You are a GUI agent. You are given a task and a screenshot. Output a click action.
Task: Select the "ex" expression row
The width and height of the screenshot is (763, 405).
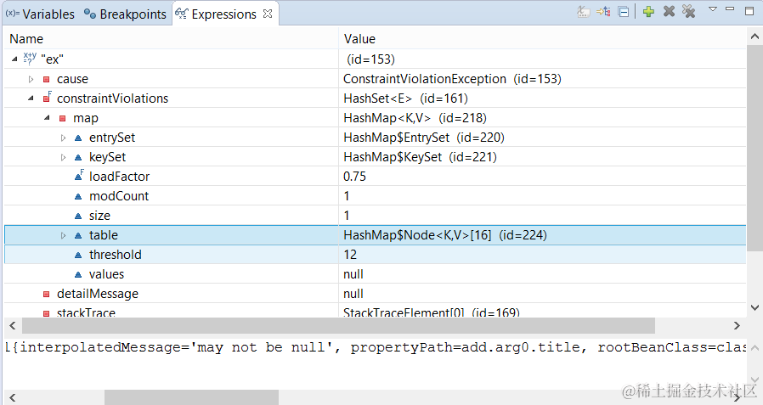click(376, 59)
